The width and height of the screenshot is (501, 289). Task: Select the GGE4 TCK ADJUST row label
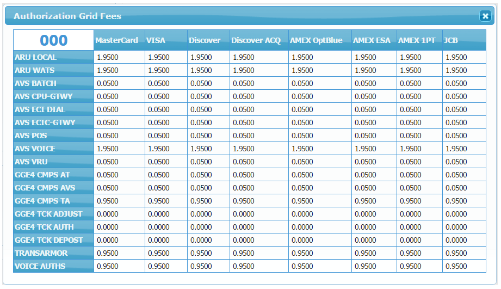[54, 214]
